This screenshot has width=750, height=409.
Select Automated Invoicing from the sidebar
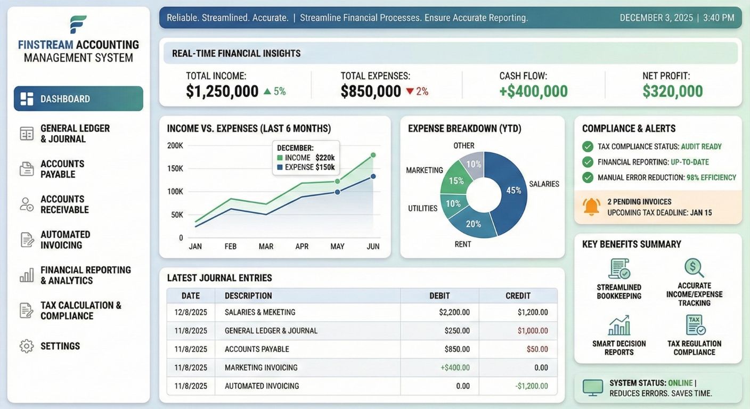click(65, 240)
